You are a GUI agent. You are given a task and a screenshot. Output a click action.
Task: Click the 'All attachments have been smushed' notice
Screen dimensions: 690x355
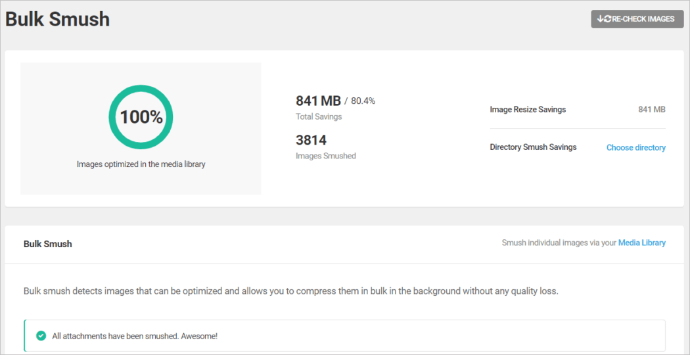135,336
